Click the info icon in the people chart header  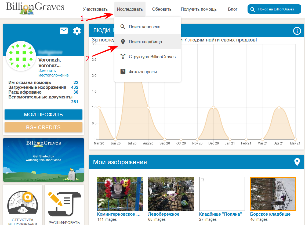coord(297,31)
